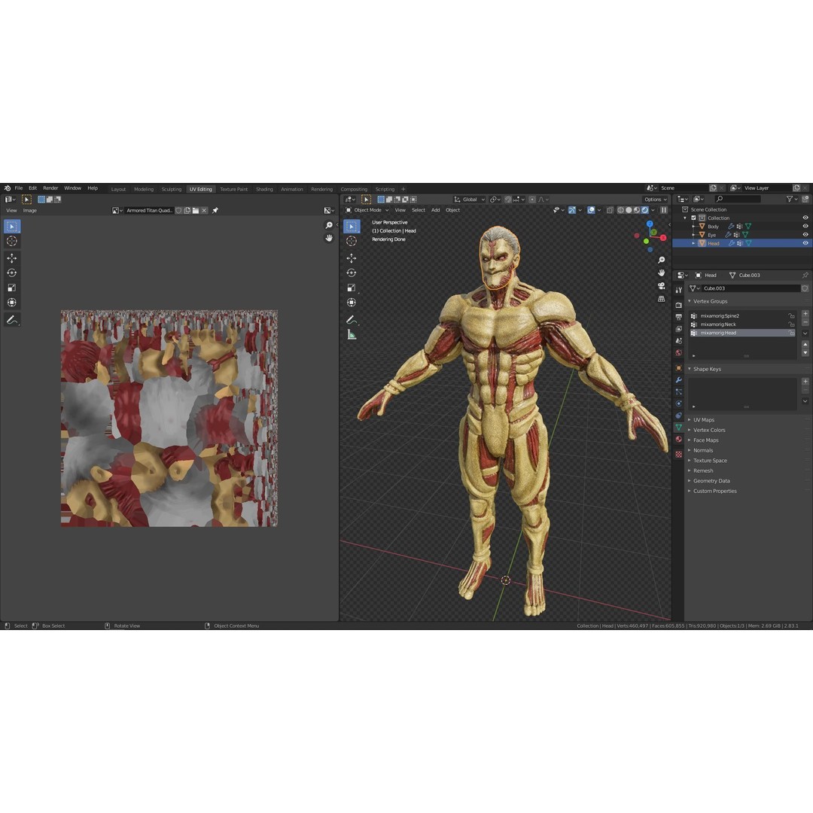
Task: Click the zoom icon in 3D viewport
Action: pos(661,260)
